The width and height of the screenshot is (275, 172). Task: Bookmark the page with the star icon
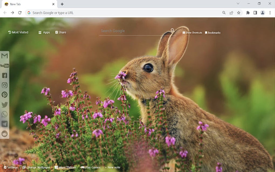tap(239, 12)
